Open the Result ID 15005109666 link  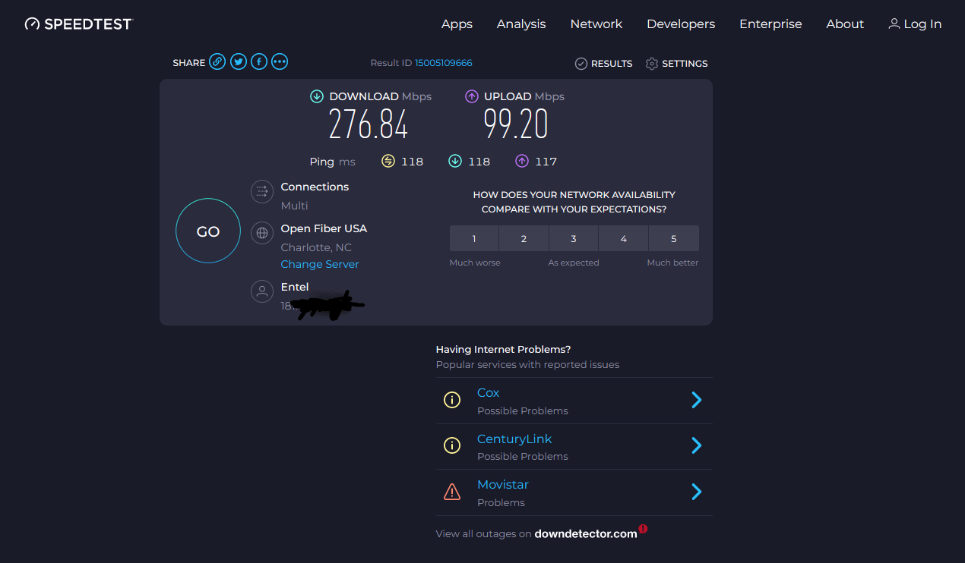click(444, 63)
